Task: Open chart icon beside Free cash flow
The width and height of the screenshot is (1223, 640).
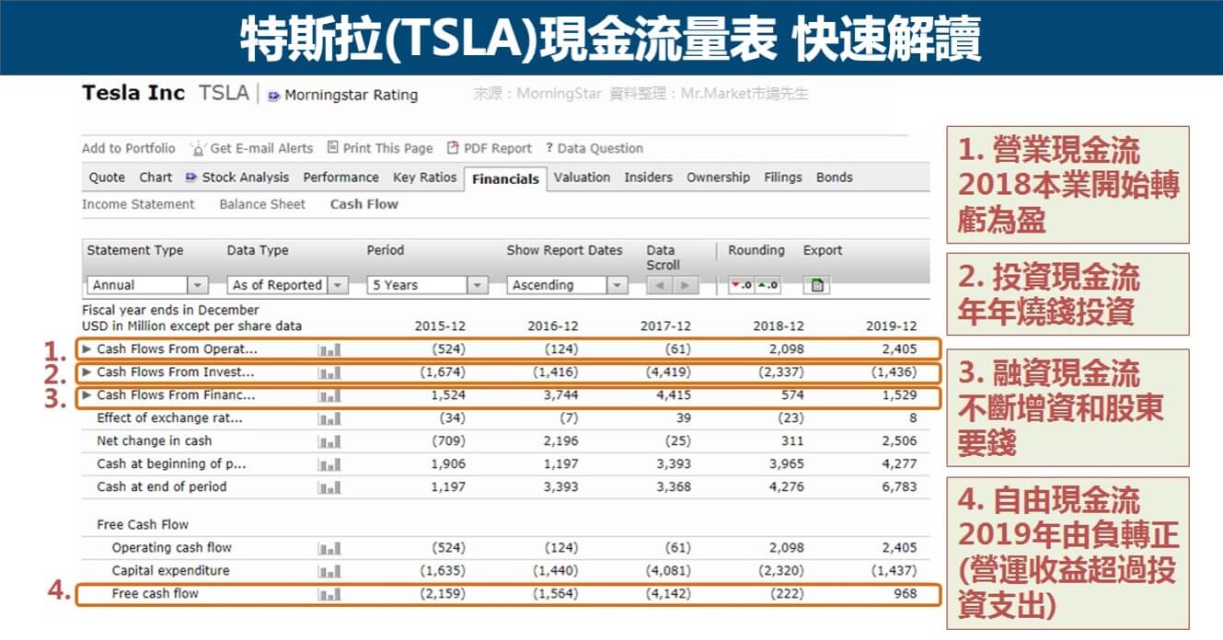Action: [329, 594]
